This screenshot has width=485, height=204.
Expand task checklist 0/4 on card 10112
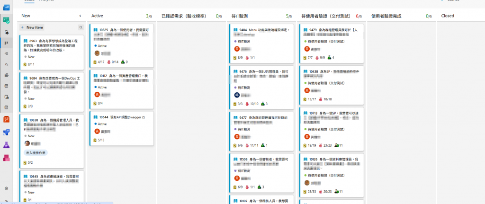pos(98,103)
